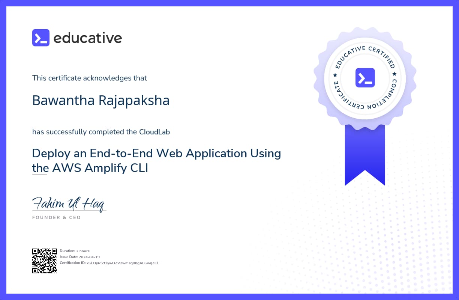459x300 pixels.
Task: Click the "Issue Date: 2024-04-19" text
Action: [80, 257]
